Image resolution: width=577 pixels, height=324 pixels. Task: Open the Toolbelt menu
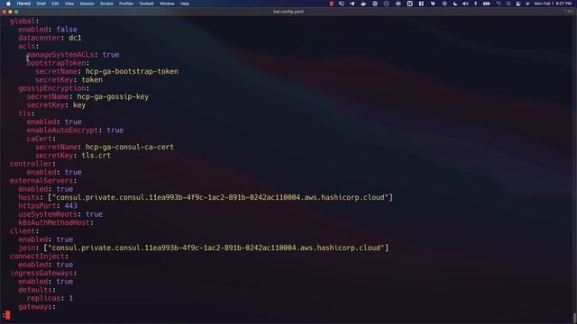[x=146, y=4]
